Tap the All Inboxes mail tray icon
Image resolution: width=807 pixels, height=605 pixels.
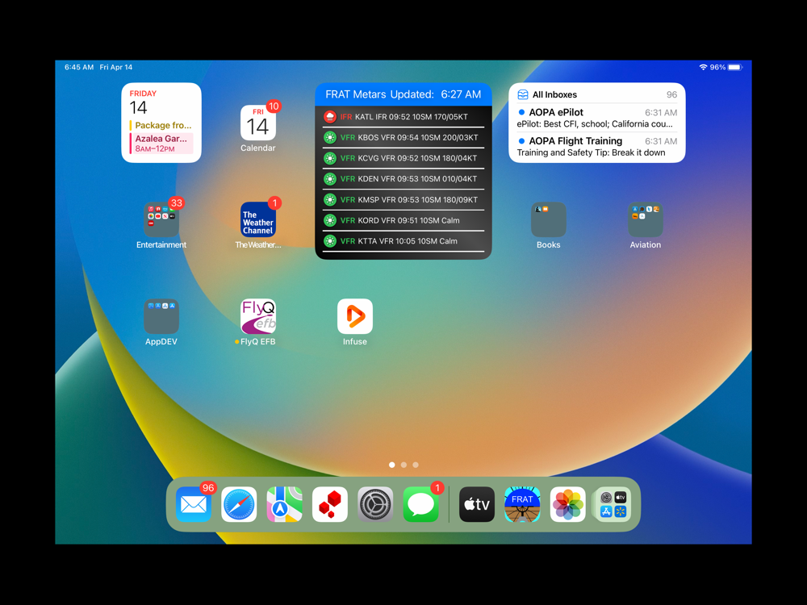coord(523,94)
